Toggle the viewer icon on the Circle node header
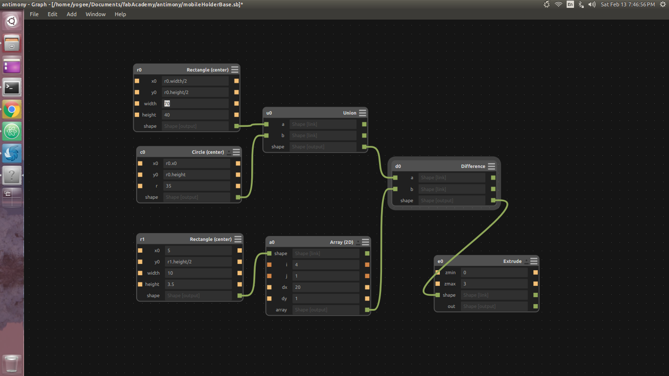 pyautogui.click(x=228, y=152)
